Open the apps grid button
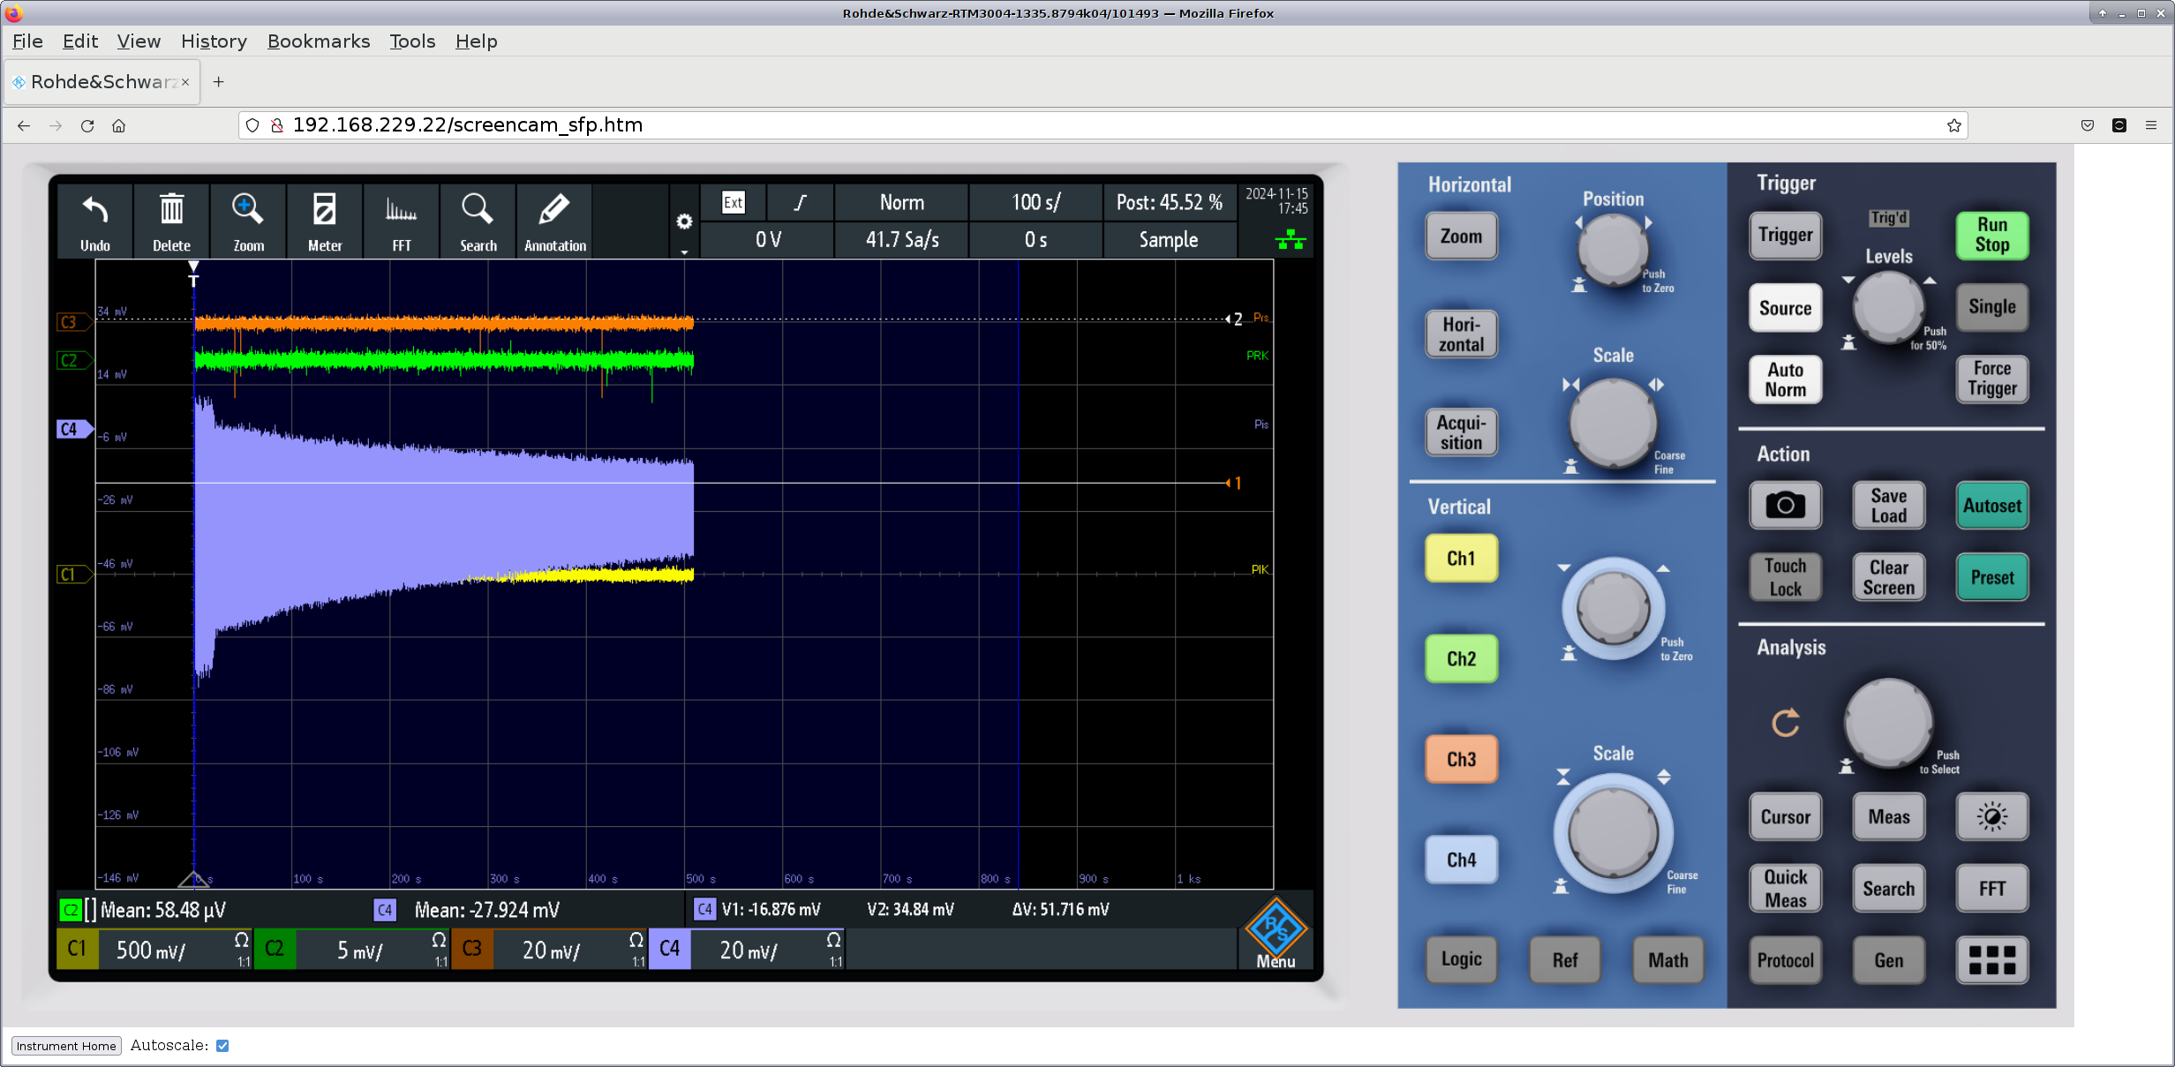This screenshot has height=1067, width=2175. click(x=1991, y=959)
